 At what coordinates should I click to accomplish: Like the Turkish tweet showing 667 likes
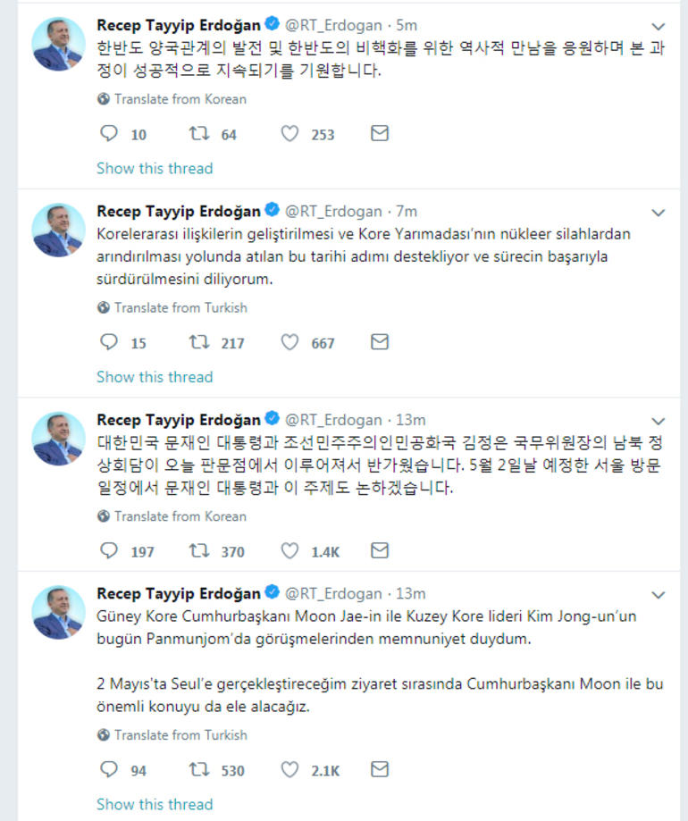(289, 342)
